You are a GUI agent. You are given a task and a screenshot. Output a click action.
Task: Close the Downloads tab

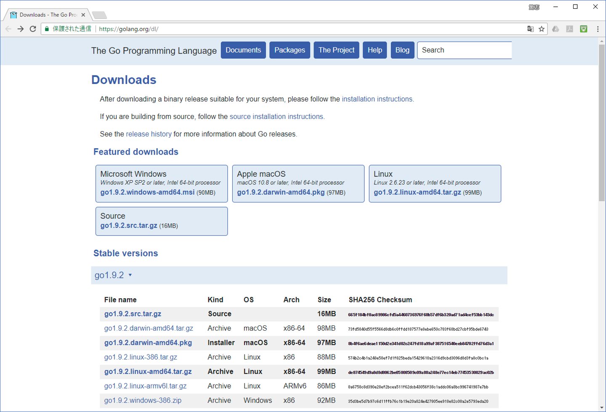(x=83, y=15)
